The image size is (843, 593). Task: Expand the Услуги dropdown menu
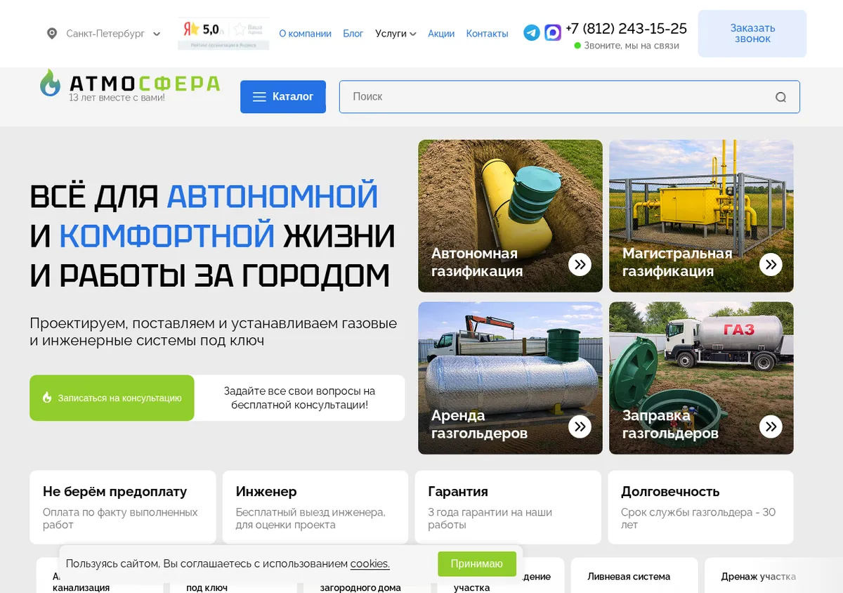pos(396,33)
